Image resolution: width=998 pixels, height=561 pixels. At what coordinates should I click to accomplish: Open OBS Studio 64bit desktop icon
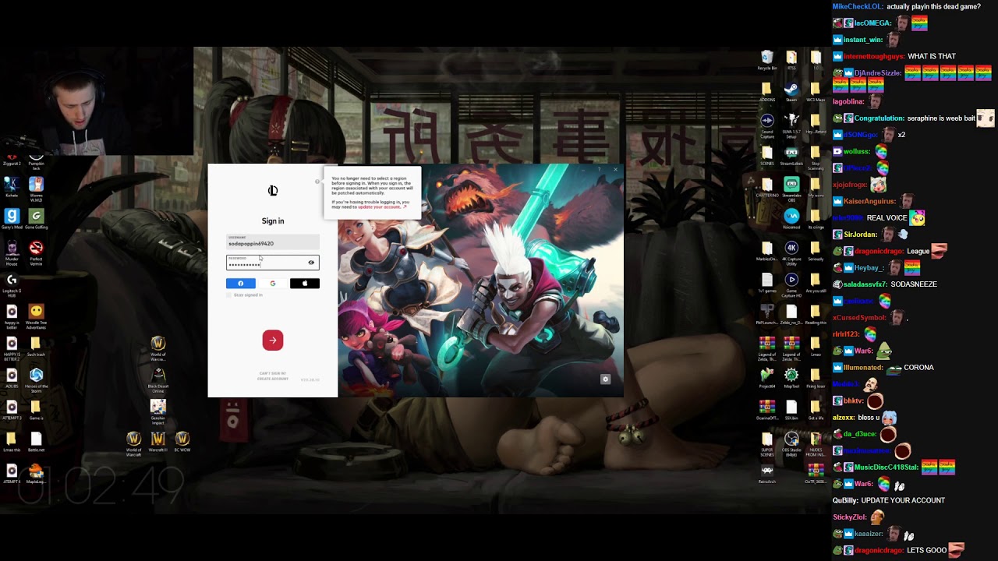click(791, 443)
